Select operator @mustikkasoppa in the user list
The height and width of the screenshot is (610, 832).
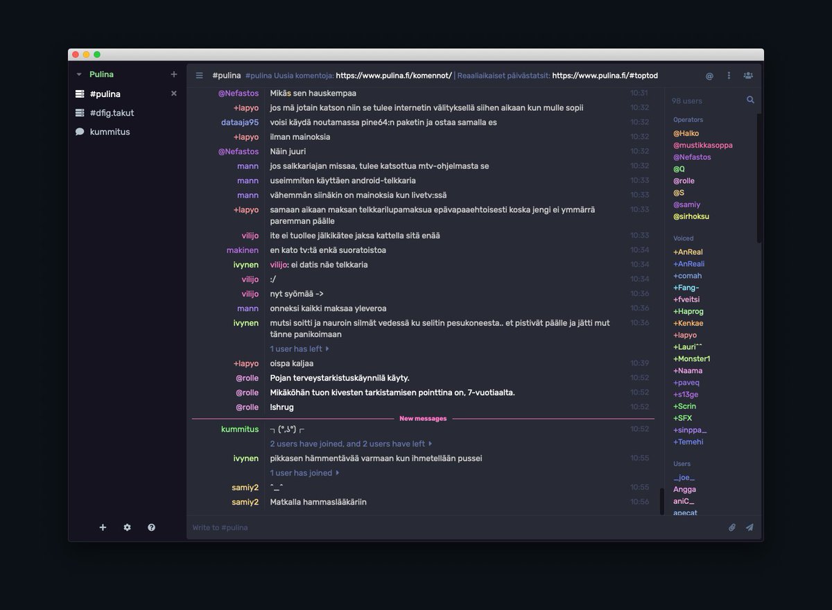pos(702,146)
